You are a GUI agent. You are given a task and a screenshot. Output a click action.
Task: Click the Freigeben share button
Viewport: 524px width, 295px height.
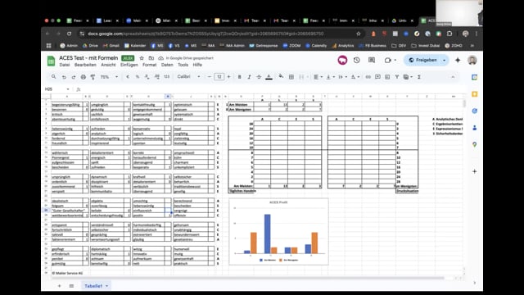click(422, 60)
